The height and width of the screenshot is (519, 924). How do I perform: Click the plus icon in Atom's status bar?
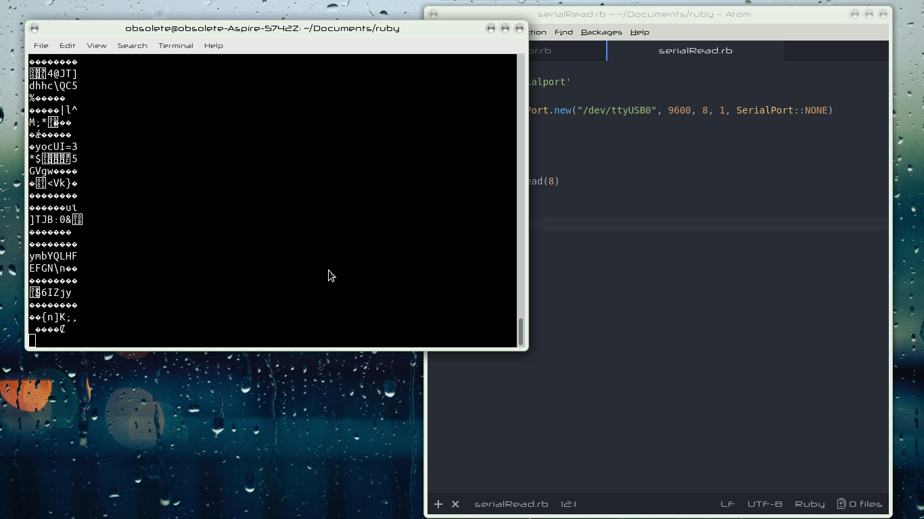[x=438, y=504]
